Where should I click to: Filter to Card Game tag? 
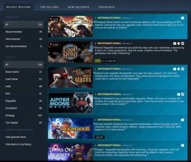point(24,79)
